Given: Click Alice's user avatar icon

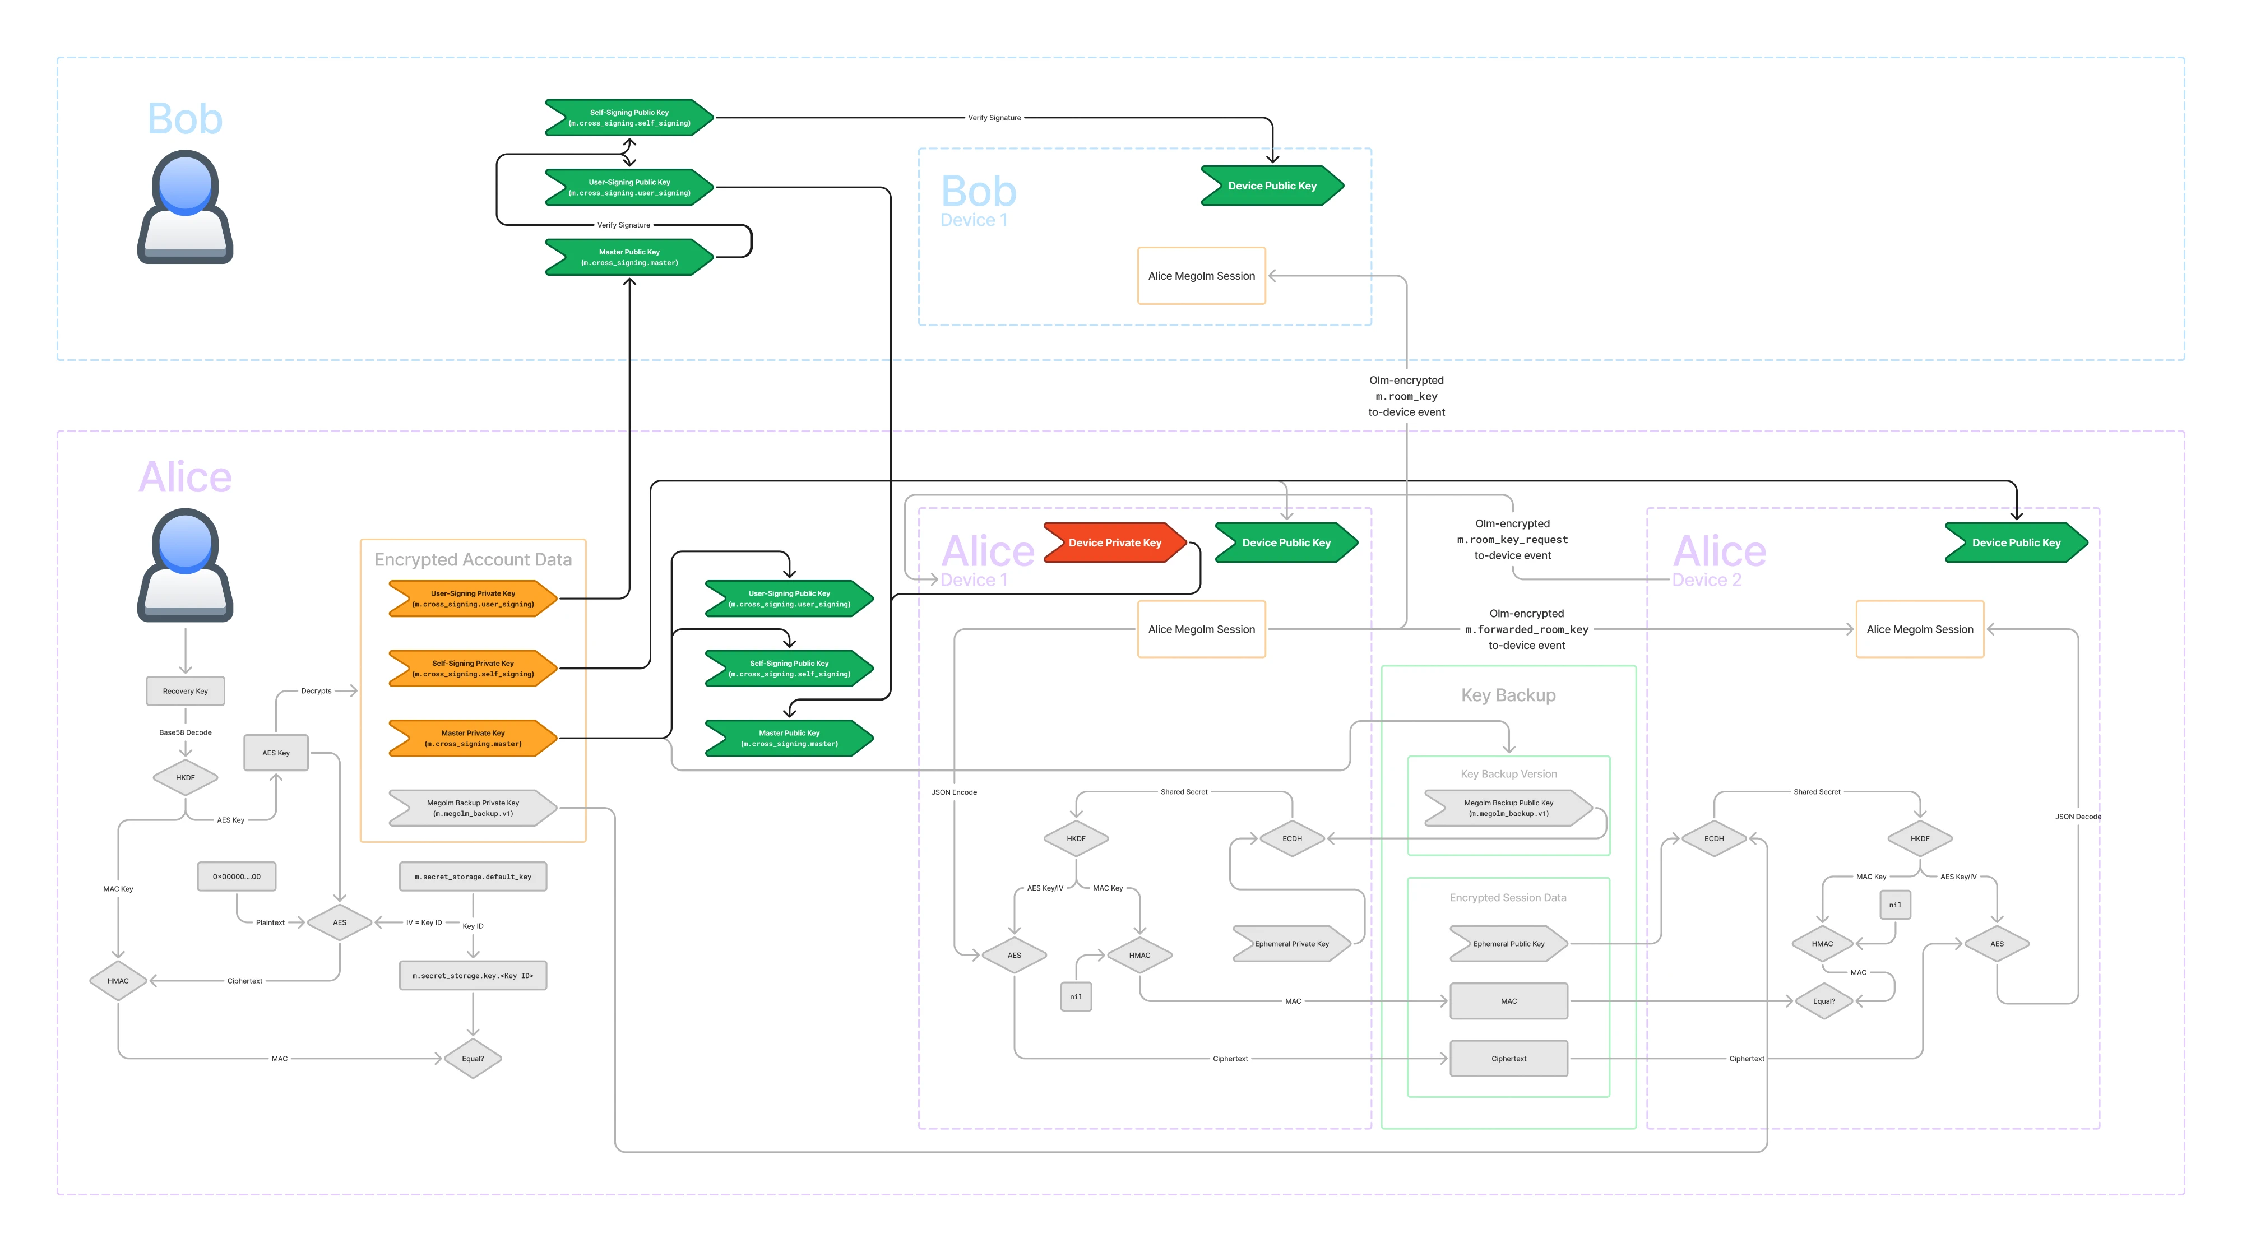Looking at the screenshot, I should click(x=184, y=565).
